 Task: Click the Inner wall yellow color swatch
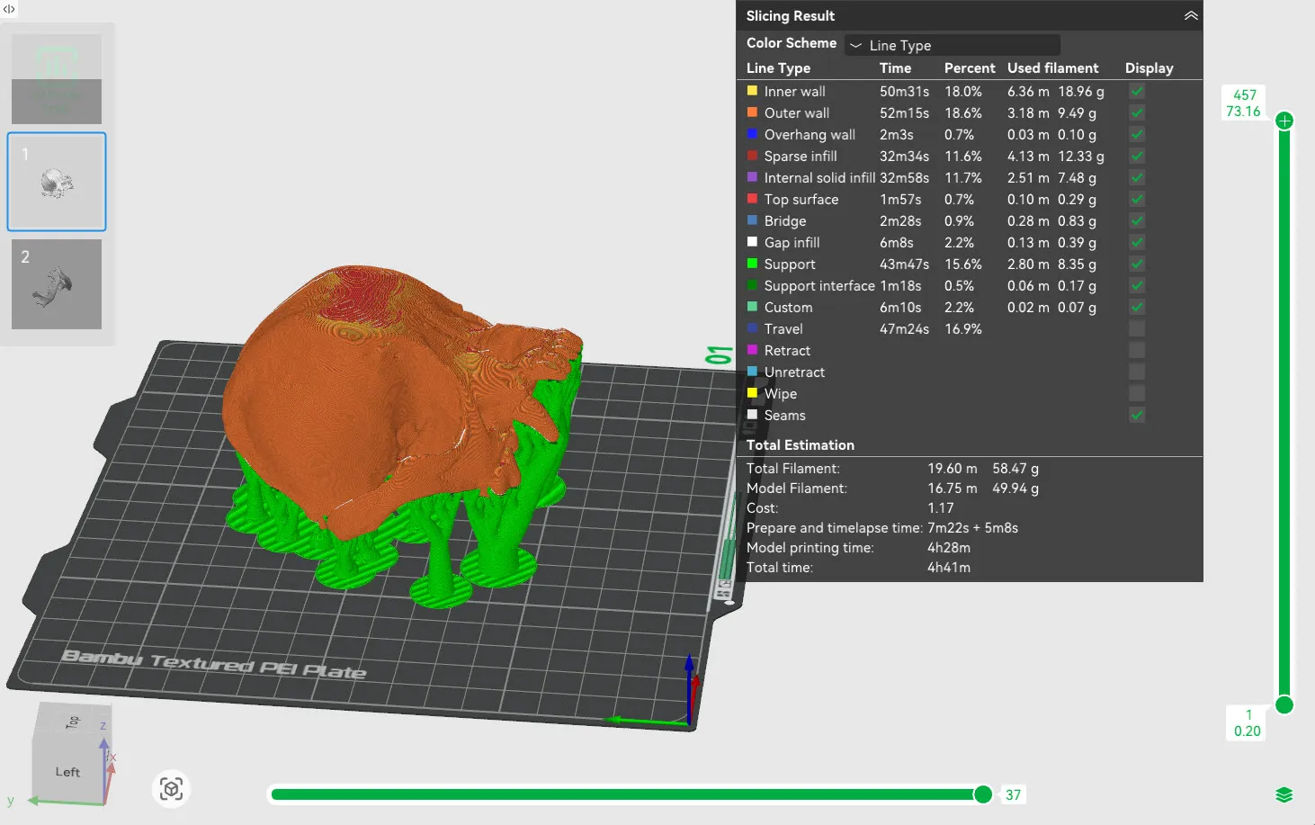tap(752, 91)
